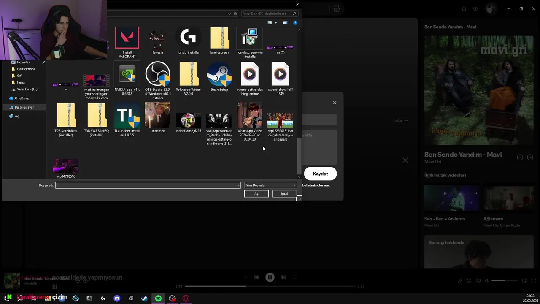
Task: Close the Spotify edit details popup
Action: coord(335,103)
